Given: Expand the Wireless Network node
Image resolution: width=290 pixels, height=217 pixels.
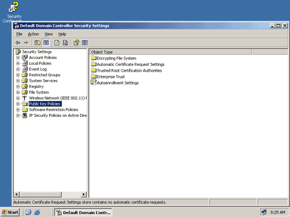Looking at the screenshot, I should tap(18, 98).
